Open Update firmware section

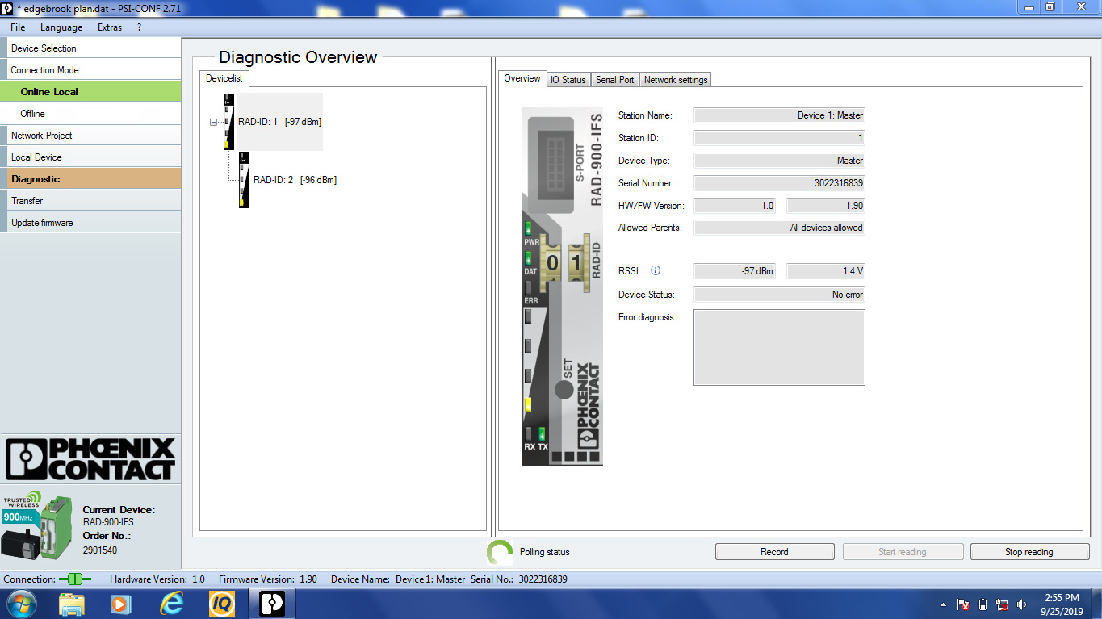[90, 223]
